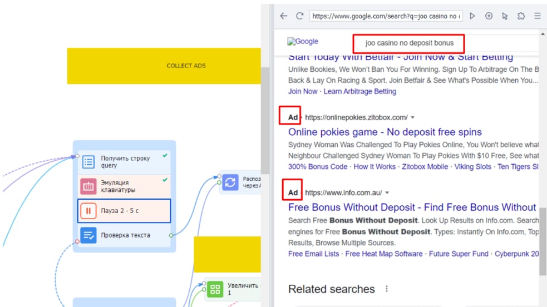Go back using browser back arrow

pos(284,16)
